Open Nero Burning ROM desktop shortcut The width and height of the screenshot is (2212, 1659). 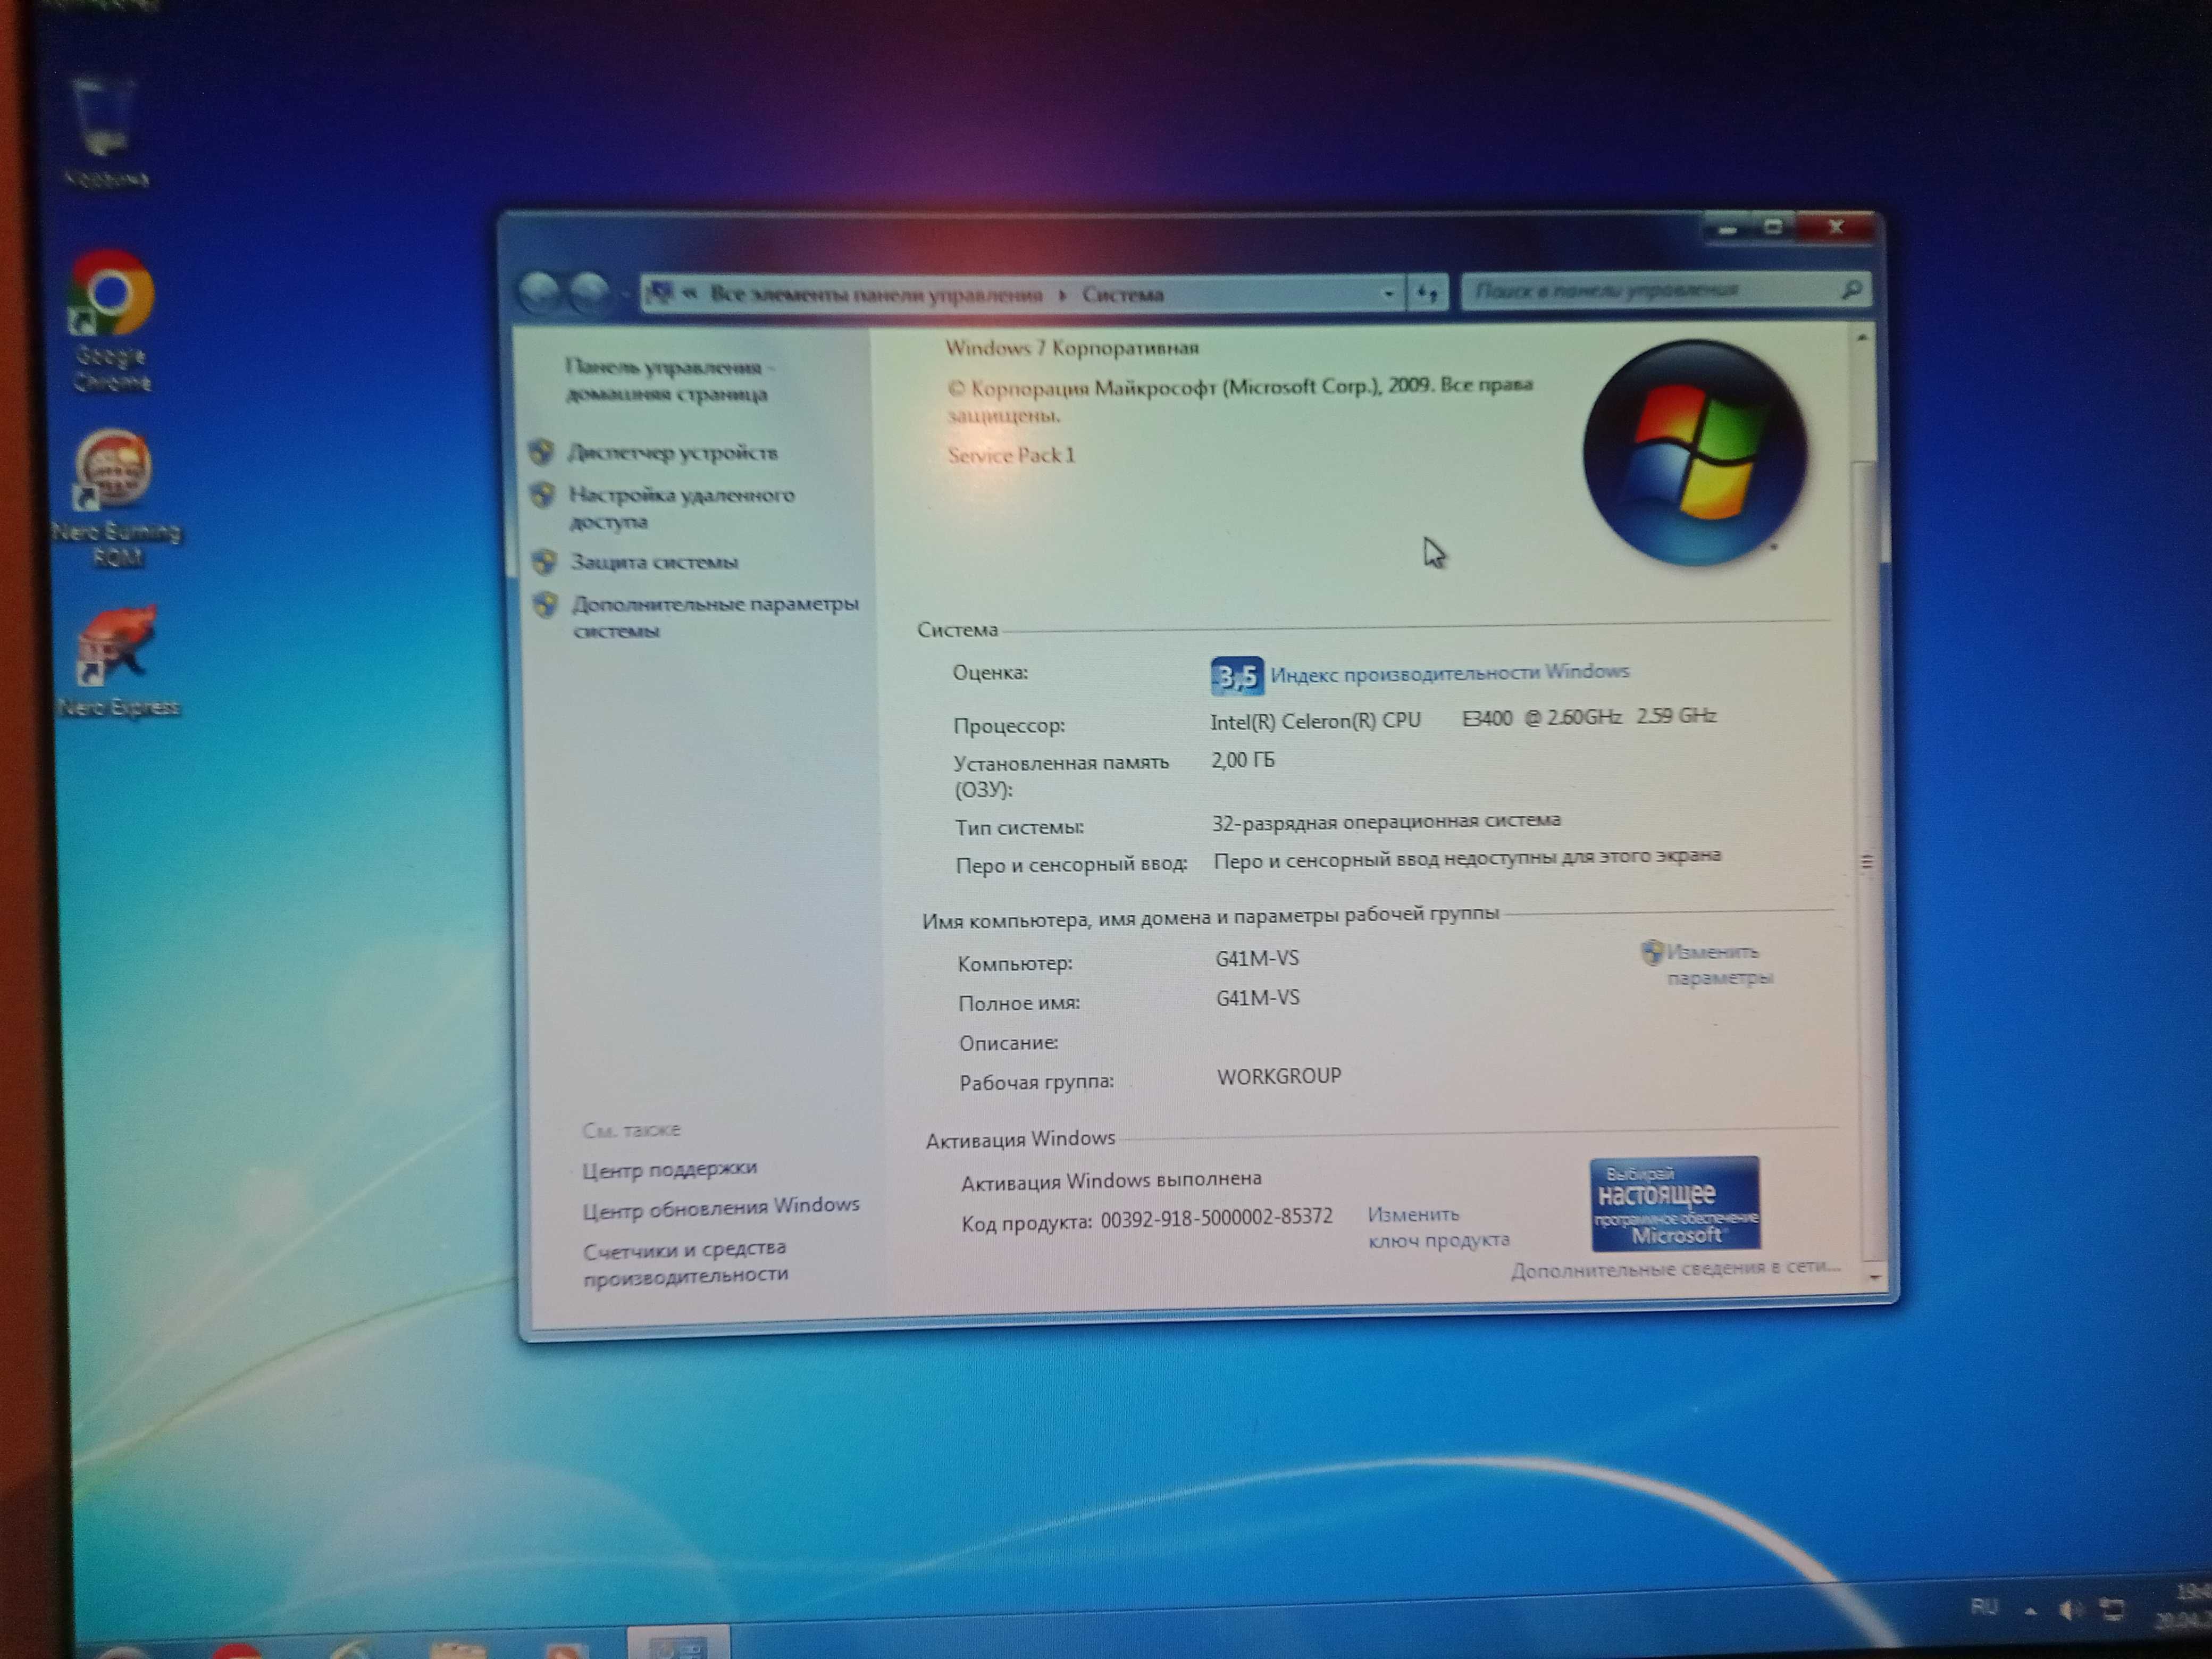point(115,497)
